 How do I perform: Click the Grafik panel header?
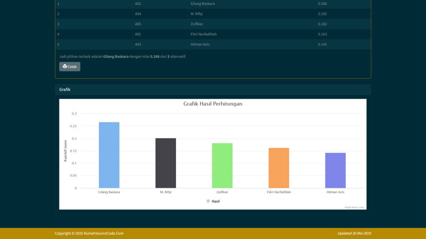pyautogui.click(x=213, y=89)
